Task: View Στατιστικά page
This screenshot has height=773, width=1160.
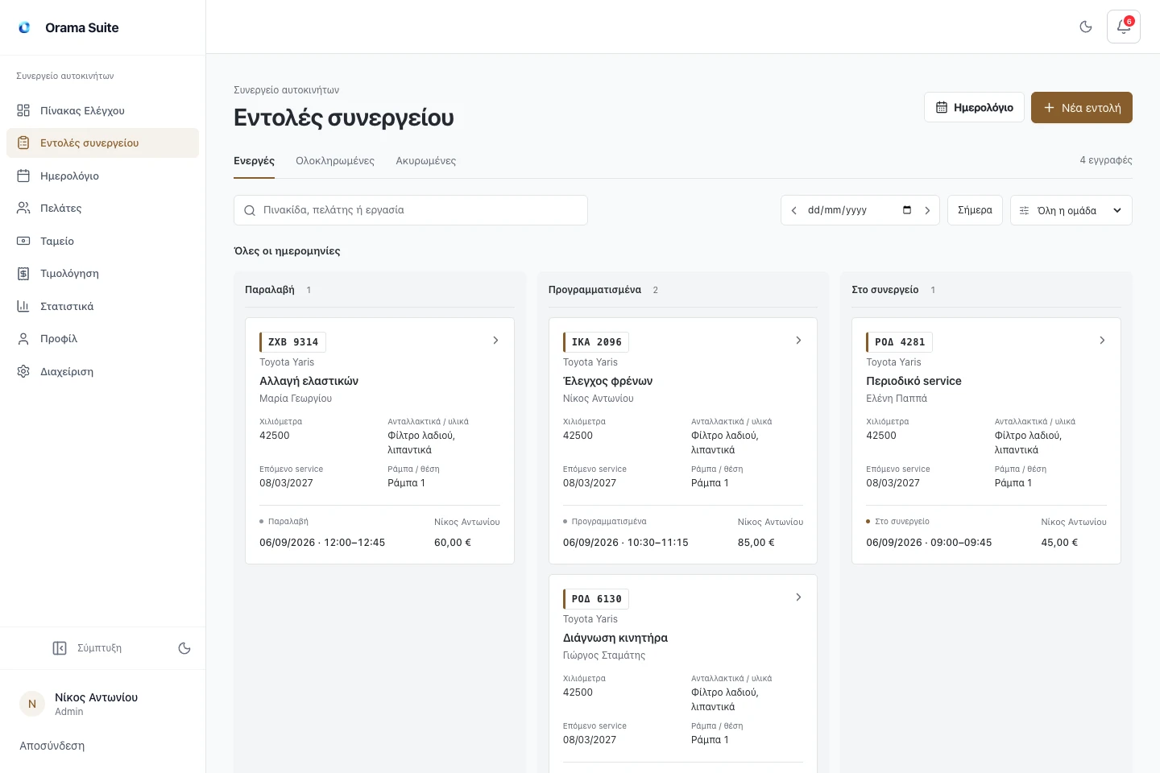Action: click(x=102, y=306)
